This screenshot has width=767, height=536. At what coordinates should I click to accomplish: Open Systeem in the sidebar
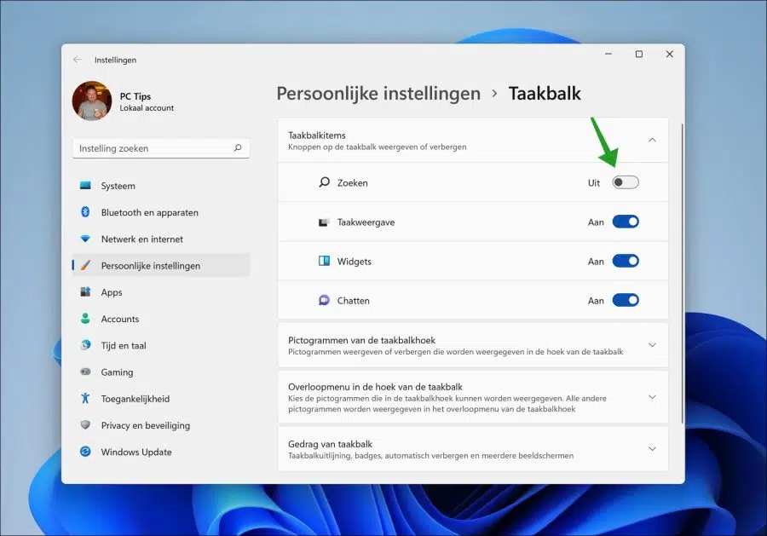161,186
